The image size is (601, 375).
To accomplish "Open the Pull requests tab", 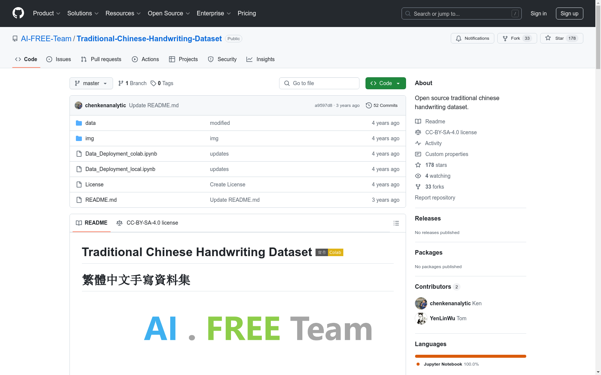I will pos(101,59).
